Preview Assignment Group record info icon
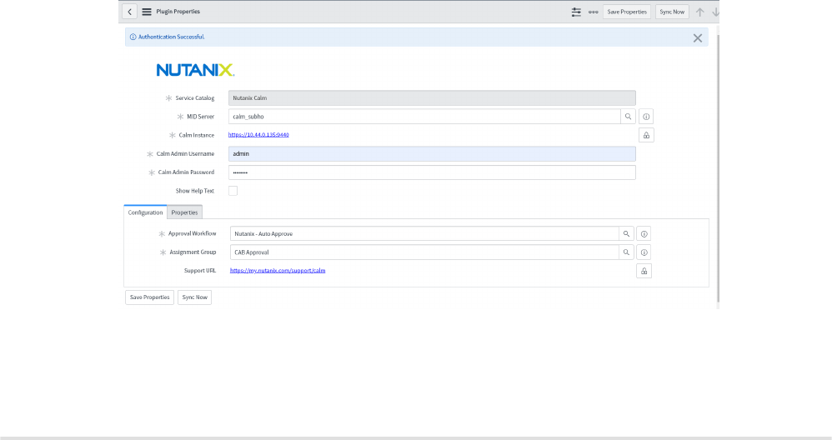 [644, 252]
